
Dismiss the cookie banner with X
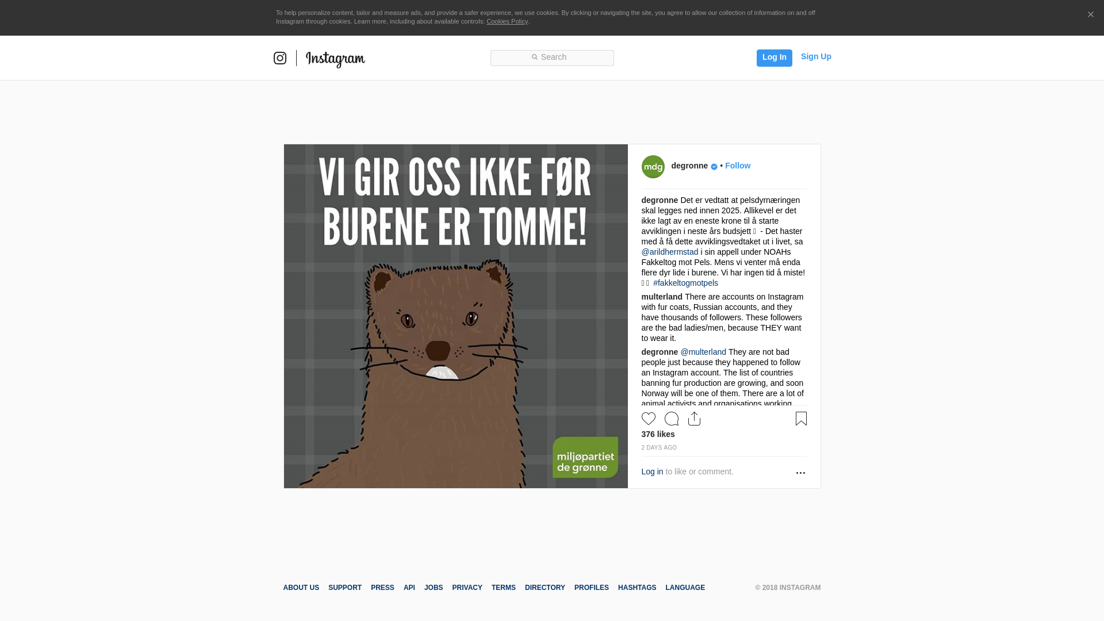1090,15
